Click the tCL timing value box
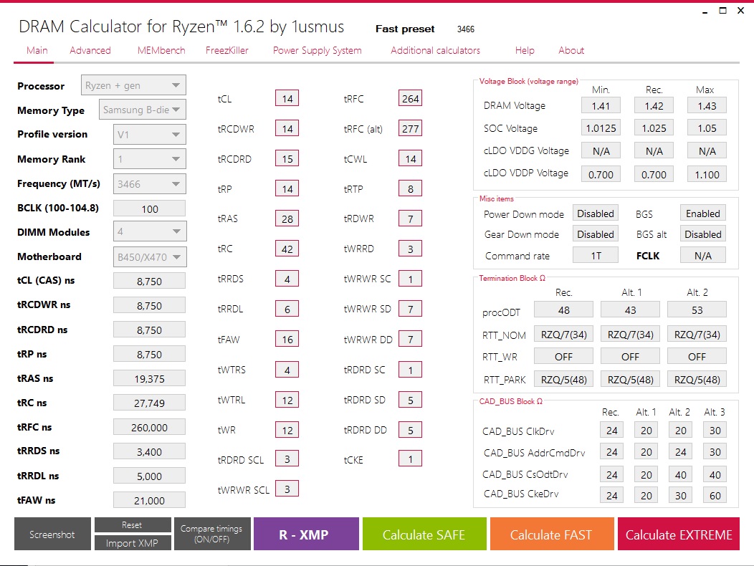Image resolution: width=754 pixels, height=566 pixels. click(287, 99)
